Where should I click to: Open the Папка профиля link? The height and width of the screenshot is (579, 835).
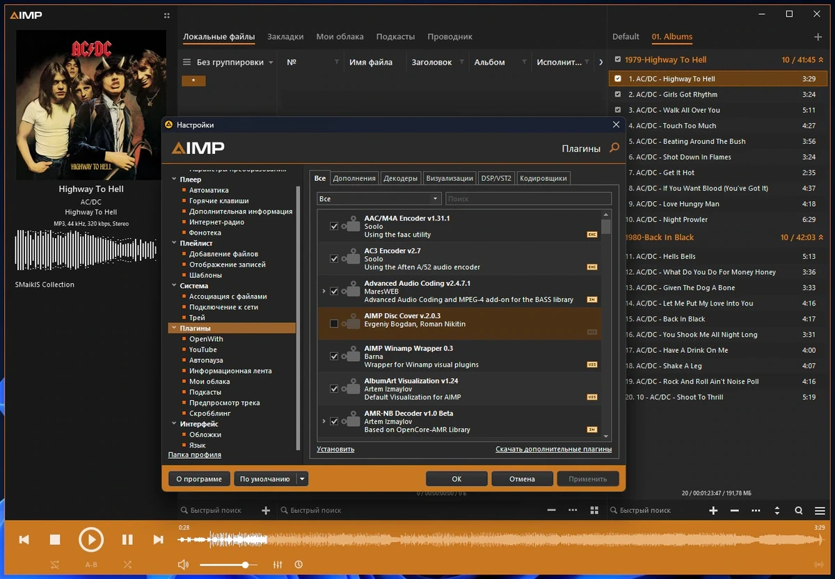pos(195,454)
